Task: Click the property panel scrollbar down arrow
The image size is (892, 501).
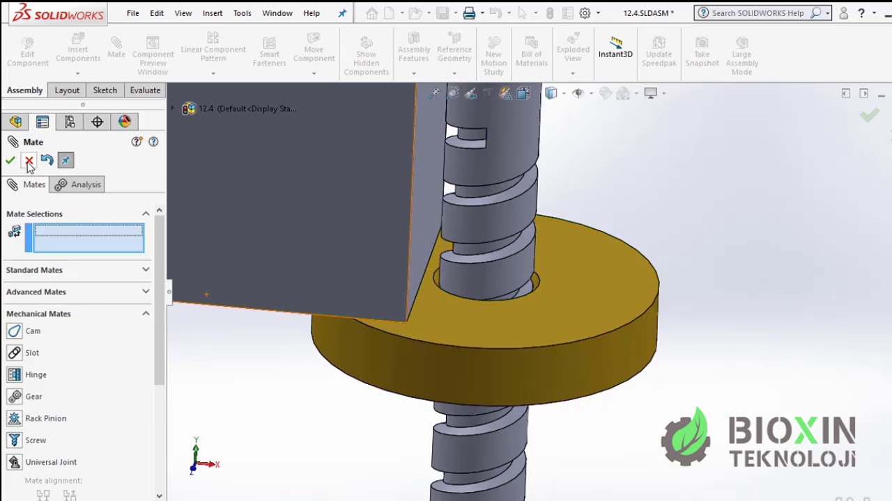Action: [x=159, y=496]
